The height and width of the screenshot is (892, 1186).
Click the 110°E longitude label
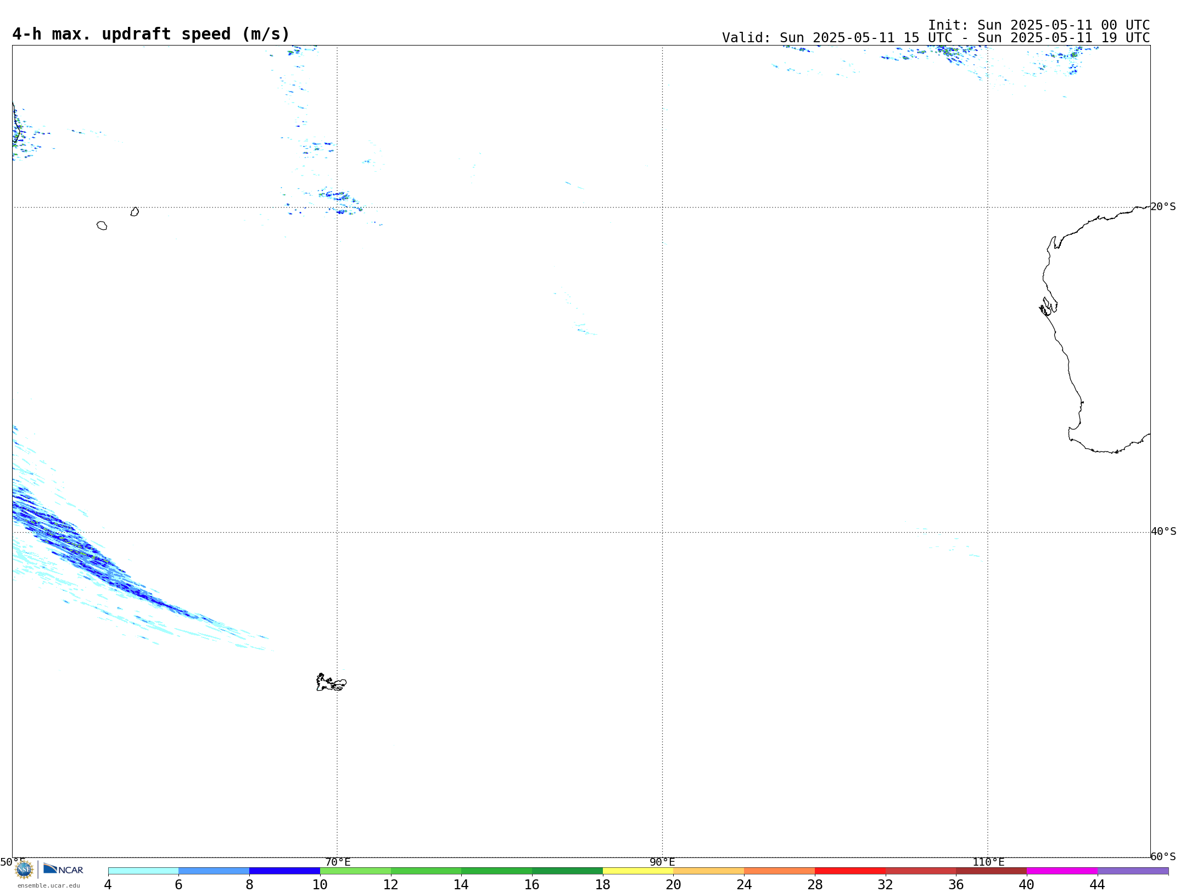click(x=988, y=862)
